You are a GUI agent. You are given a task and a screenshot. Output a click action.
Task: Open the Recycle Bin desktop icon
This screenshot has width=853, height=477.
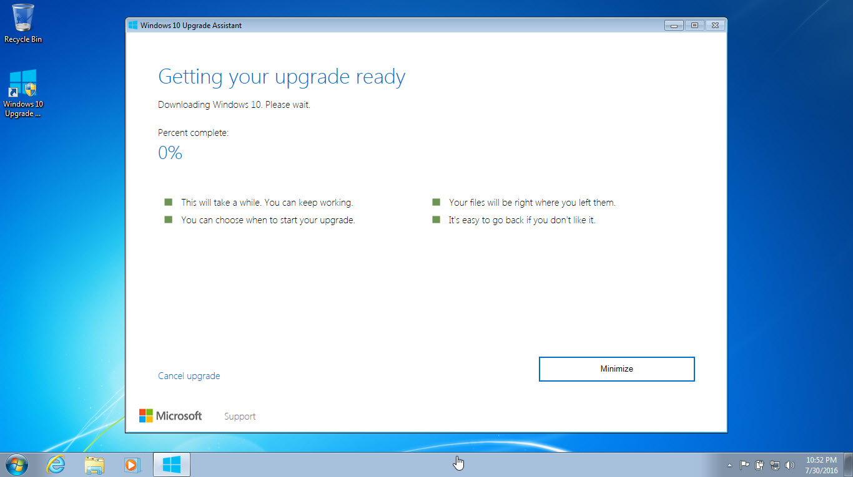tap(23, 24)
